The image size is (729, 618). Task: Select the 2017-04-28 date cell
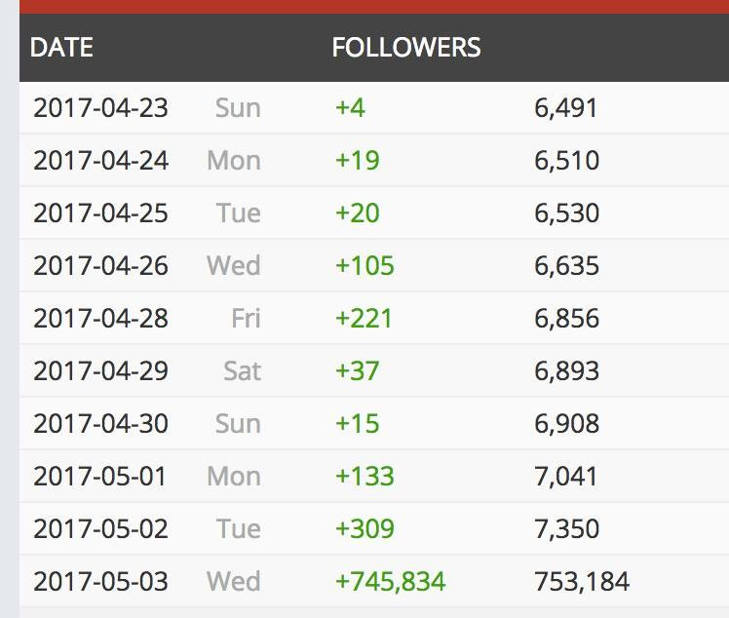(x=100, y=318)
